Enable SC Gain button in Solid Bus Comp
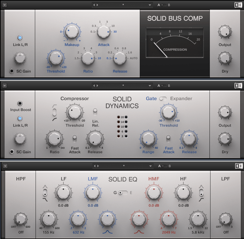 pyautogui.click(x=12, y=71)
